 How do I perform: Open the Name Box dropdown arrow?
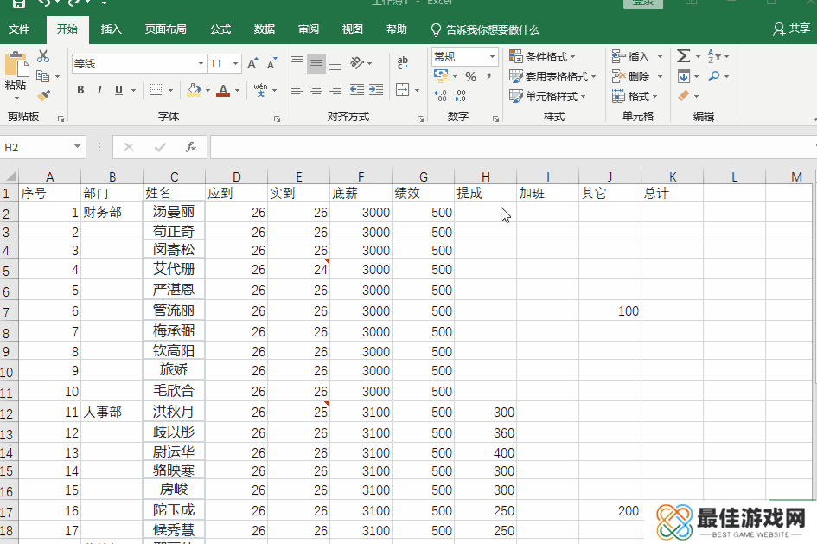pos(78,147)
